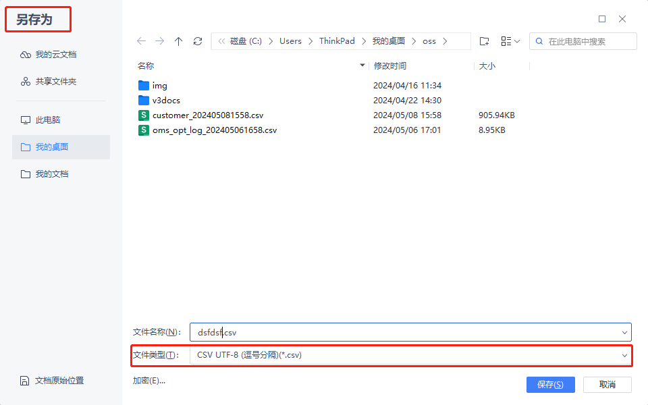This screenshot has height=405, width=648.
Task: Open My Cloud Documents in sidebar
Action: coord(55,55)
